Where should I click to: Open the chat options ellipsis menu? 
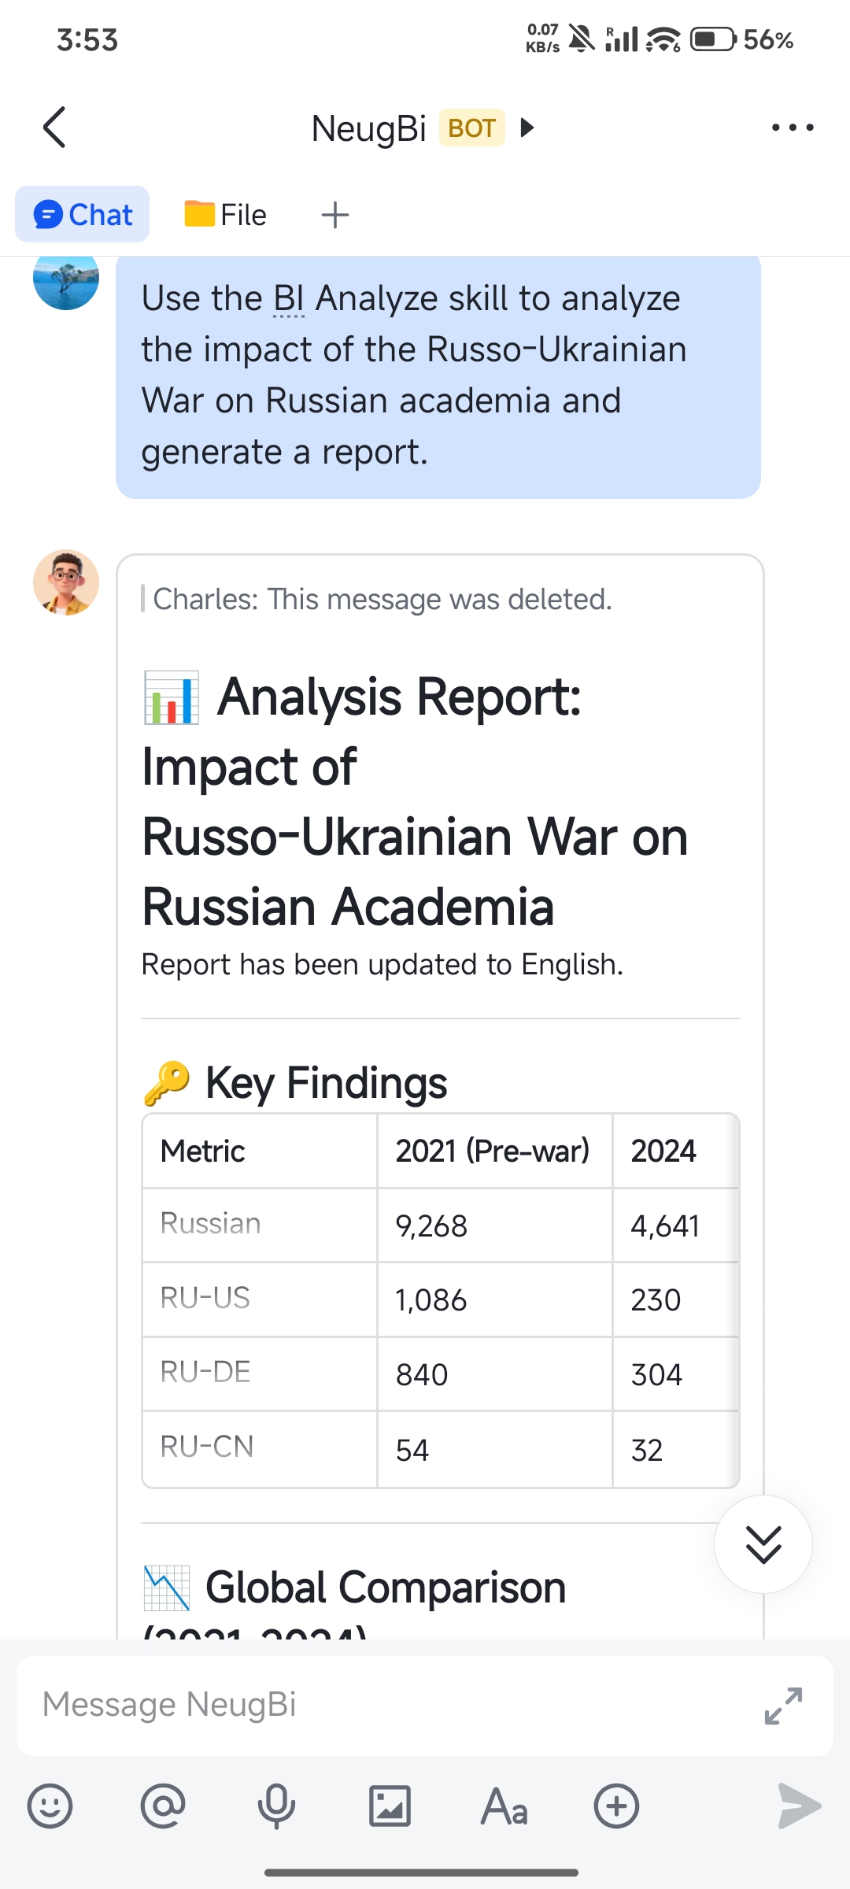click(791, 127)
